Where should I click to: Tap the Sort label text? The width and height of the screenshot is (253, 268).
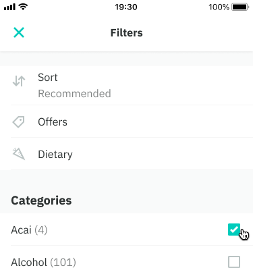point(48,78)
